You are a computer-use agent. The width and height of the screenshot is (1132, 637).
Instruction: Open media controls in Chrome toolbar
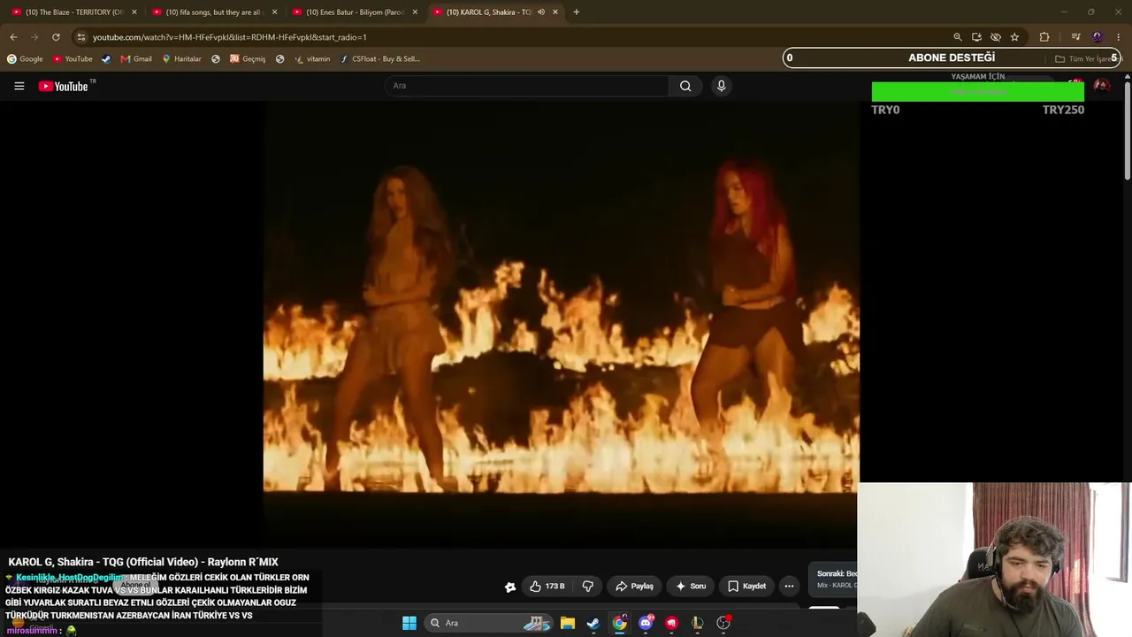(x=1075, y=37)
